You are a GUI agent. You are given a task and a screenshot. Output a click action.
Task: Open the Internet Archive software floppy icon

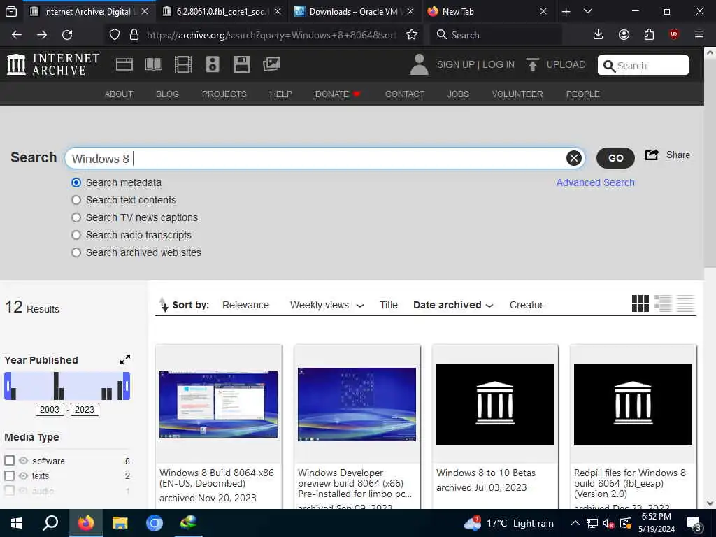(241, 64)
